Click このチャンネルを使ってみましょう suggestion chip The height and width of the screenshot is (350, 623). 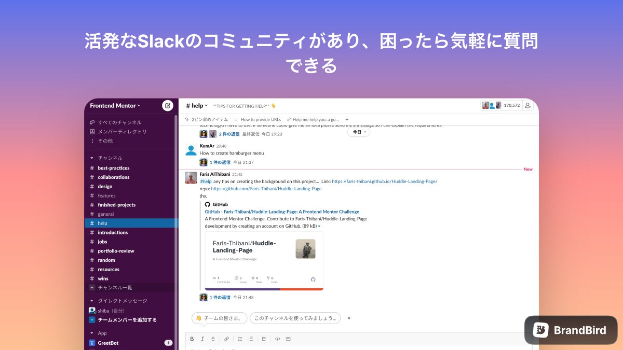click(x=295, y=318)
